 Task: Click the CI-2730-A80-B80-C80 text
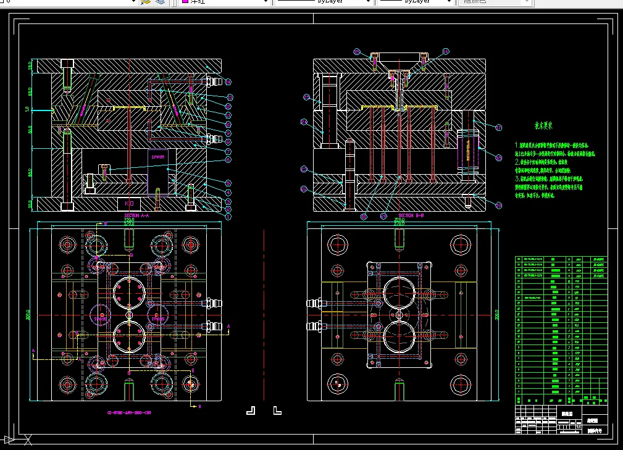click(x=129, y=413)
